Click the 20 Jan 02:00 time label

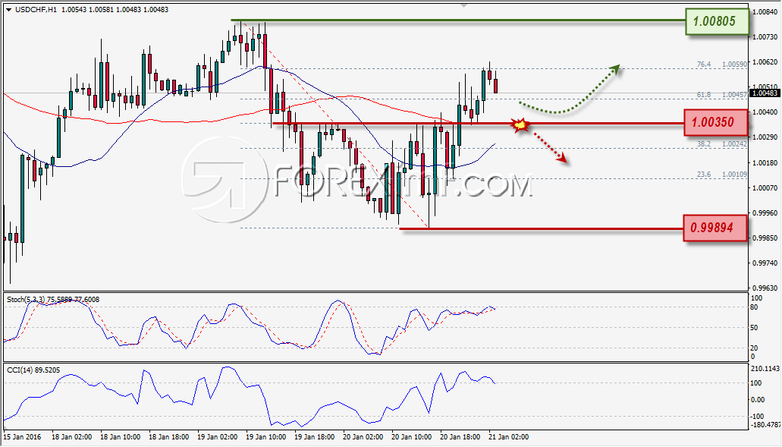(363, 436)
